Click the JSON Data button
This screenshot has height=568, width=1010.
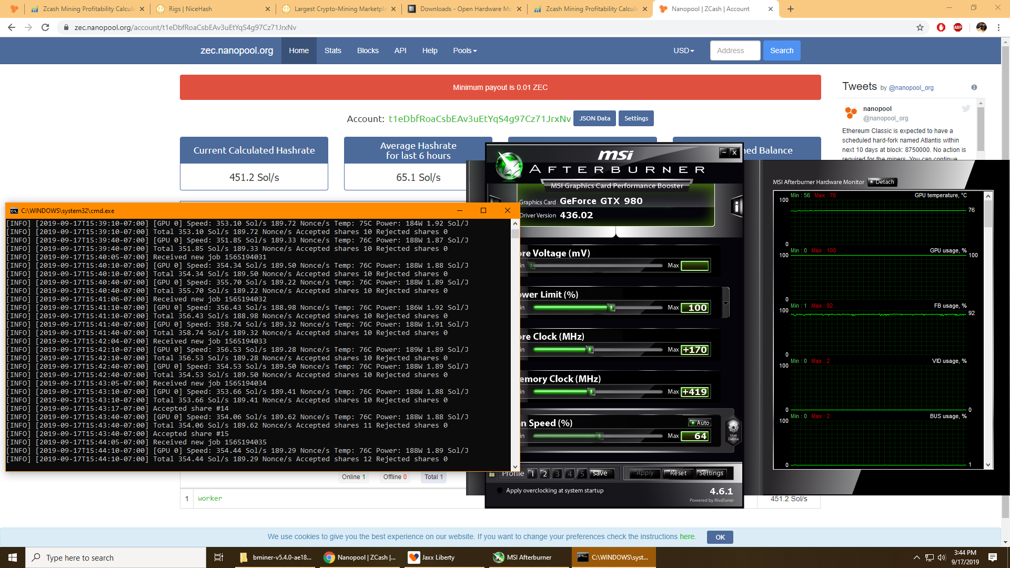point(594,118)
